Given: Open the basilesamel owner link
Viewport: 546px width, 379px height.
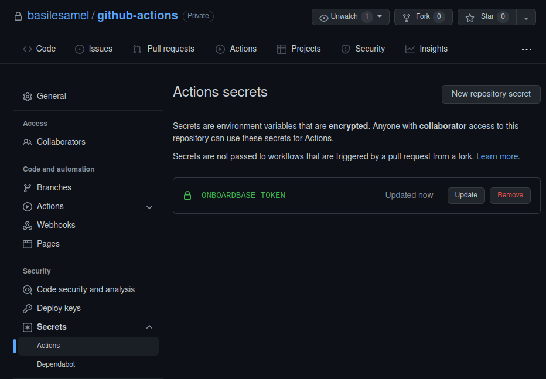Looking at the screenshot, I should tap(58, 16).
